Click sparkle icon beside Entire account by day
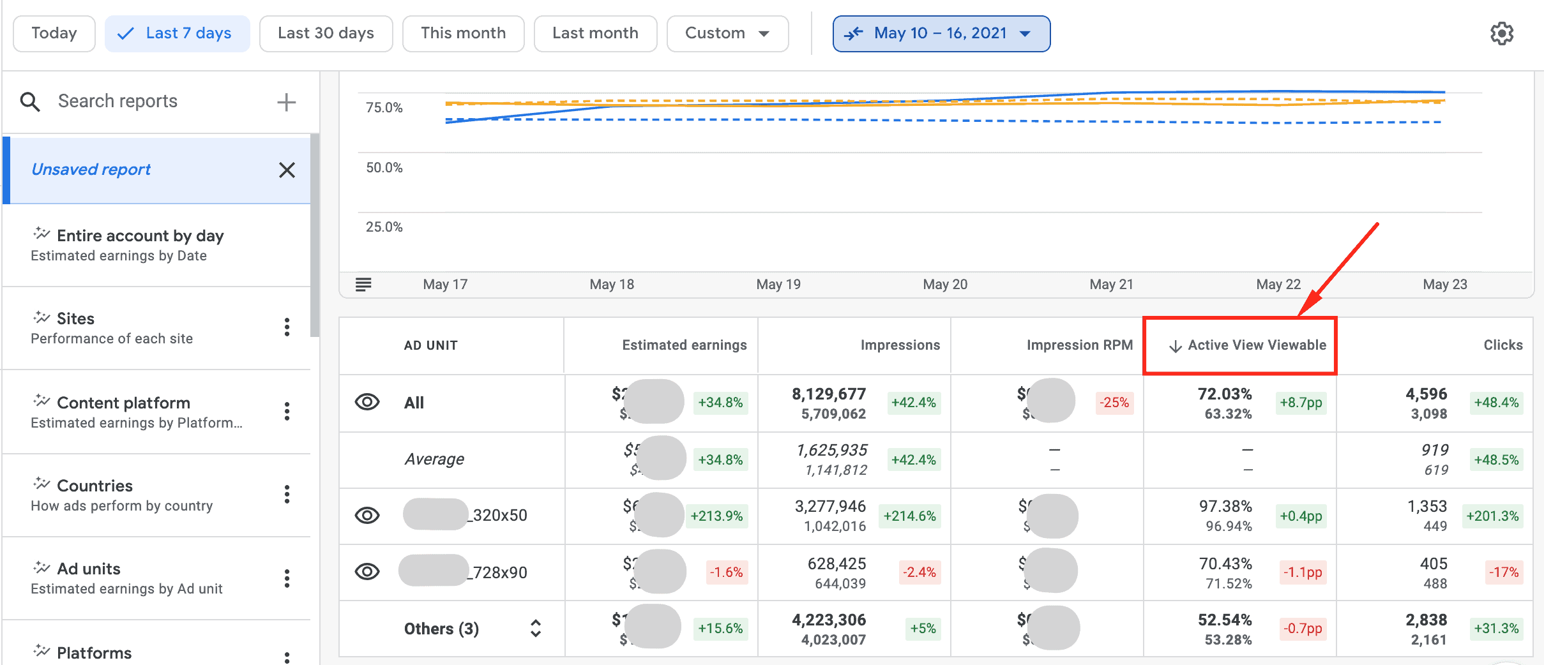Viewport: 1544px width, 665px height. coord(42,234)
